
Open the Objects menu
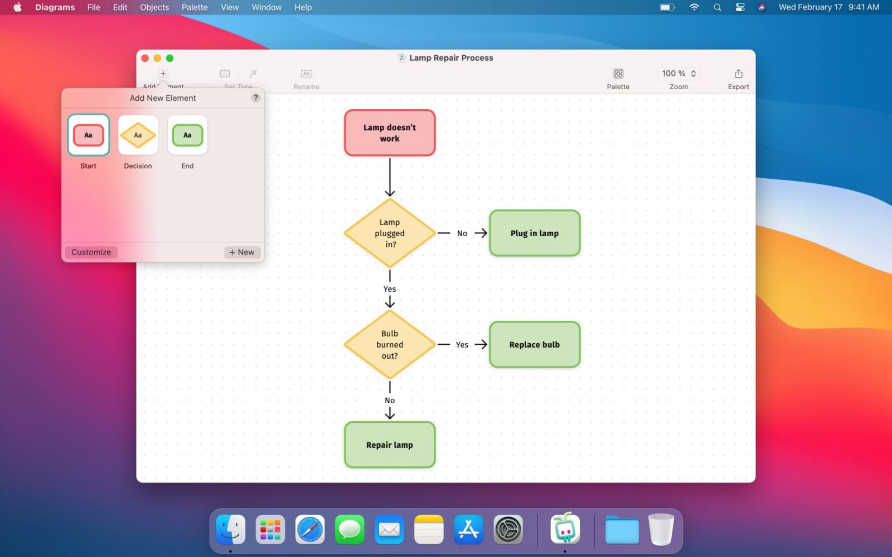[154, 7]
